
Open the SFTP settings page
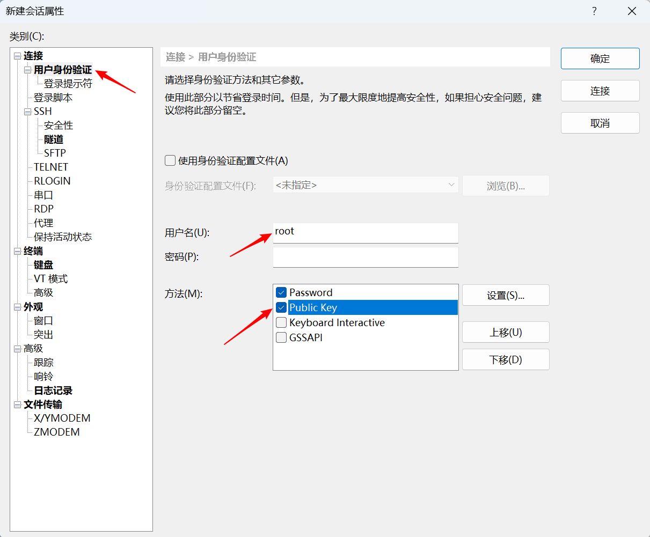tap(55, 153)
